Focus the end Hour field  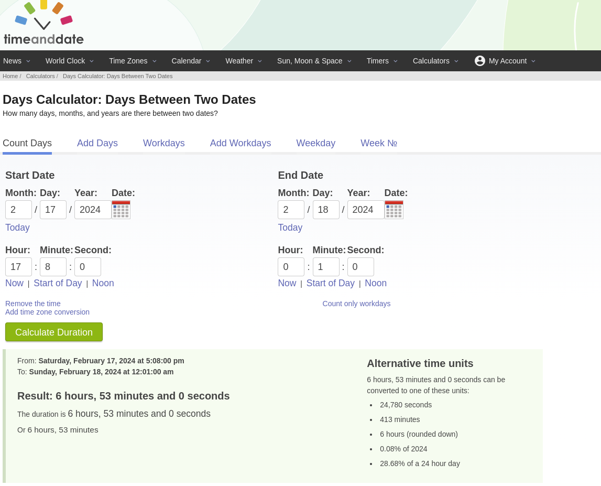coord(291,267)
